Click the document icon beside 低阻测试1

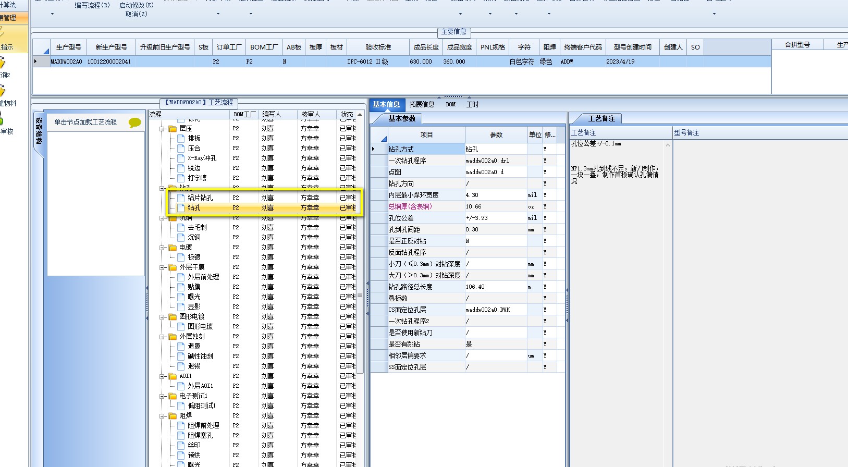(181, 405)
